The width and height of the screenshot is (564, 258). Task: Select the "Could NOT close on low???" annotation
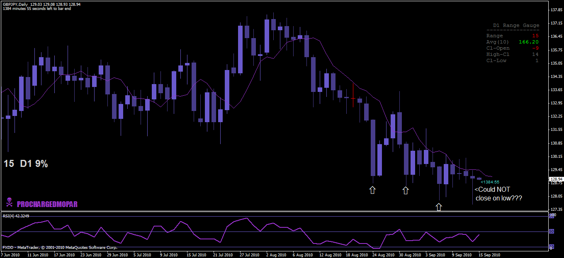[498, 194]
